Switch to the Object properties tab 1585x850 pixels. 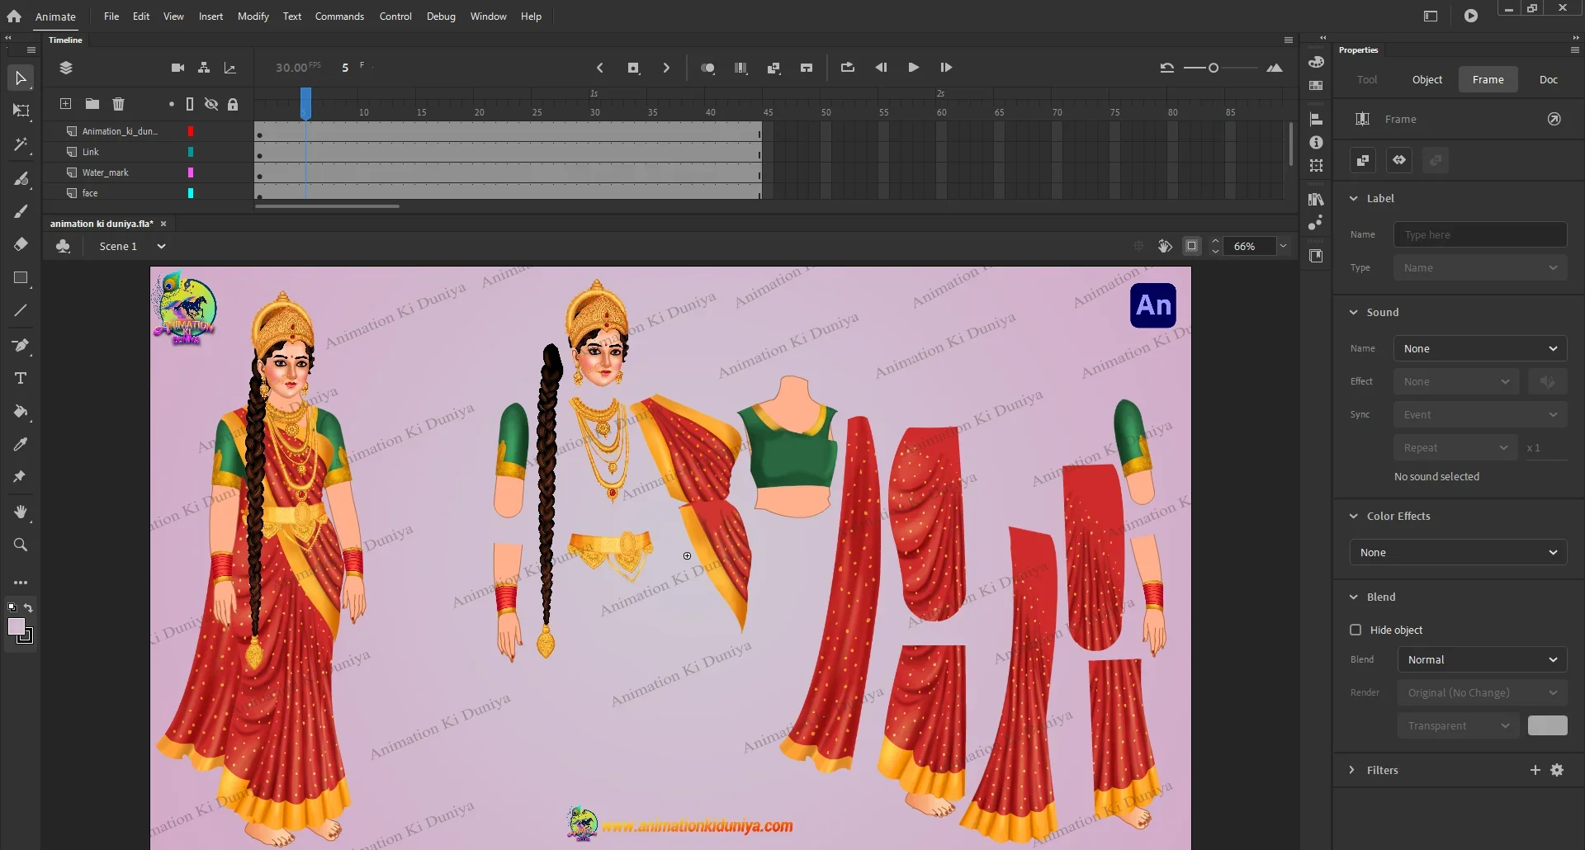point(1426,80)
